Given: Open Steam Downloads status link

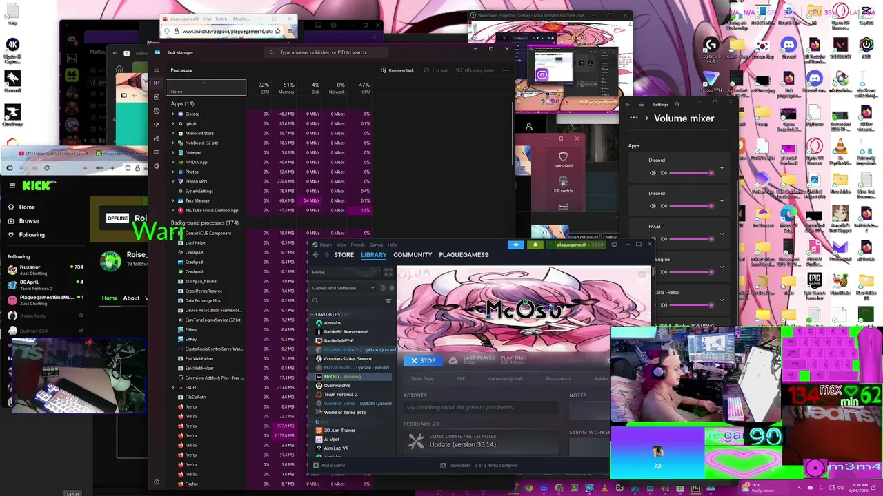Looking at the screenshot, I should [x=479, y=465].
